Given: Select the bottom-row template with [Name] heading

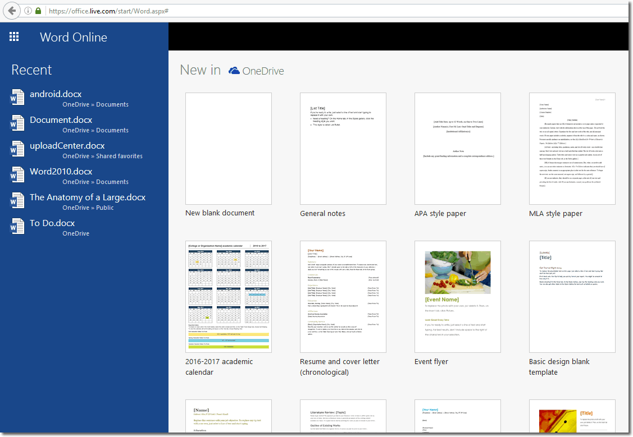Looking at the screenshot, I should (229, 416).
